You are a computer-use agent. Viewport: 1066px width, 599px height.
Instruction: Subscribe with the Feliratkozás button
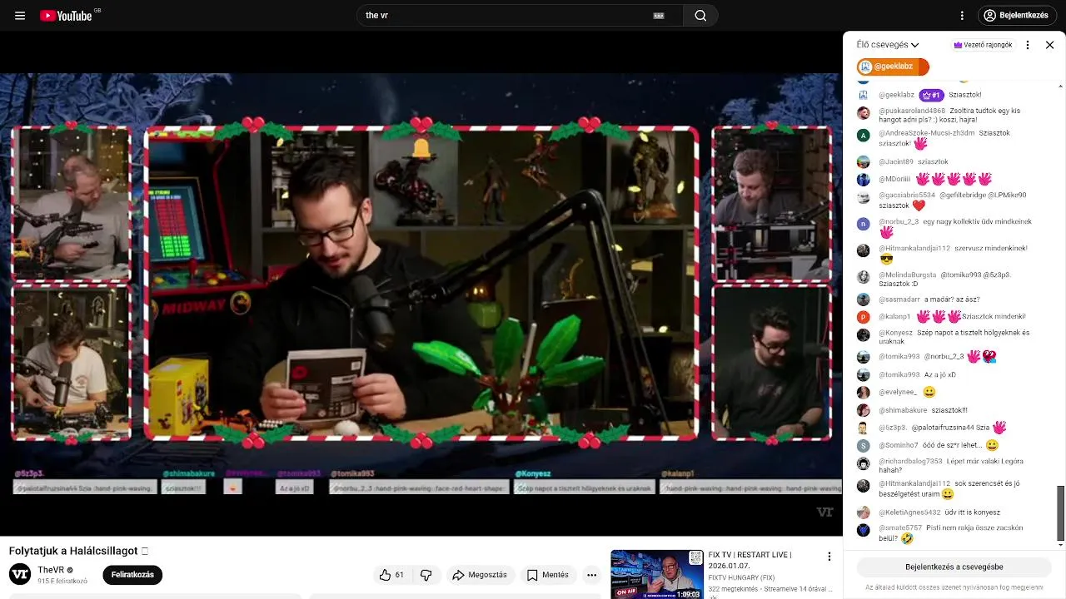[x=132, y=575]
